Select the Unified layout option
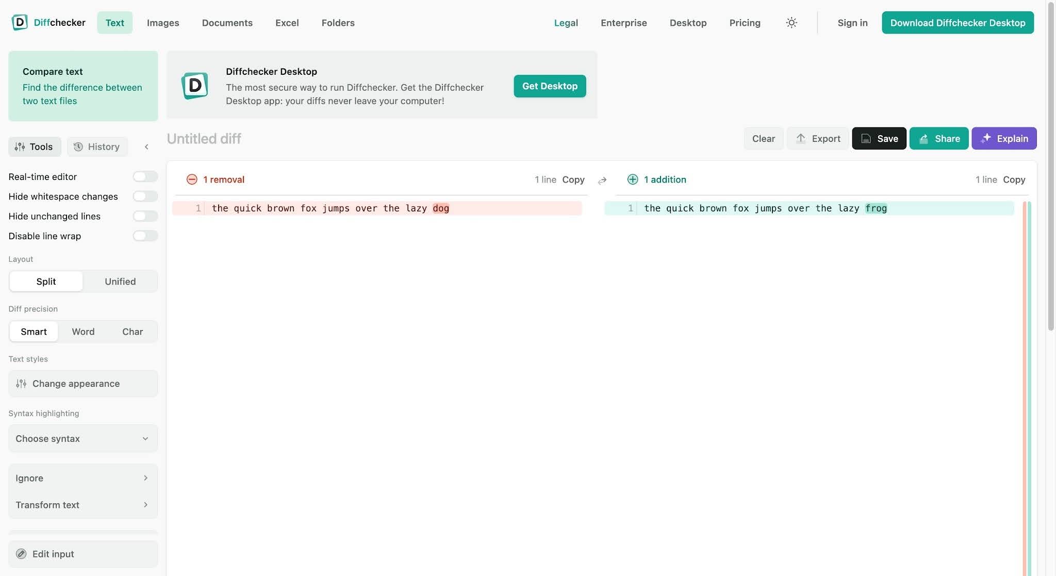 coord(120,282)
